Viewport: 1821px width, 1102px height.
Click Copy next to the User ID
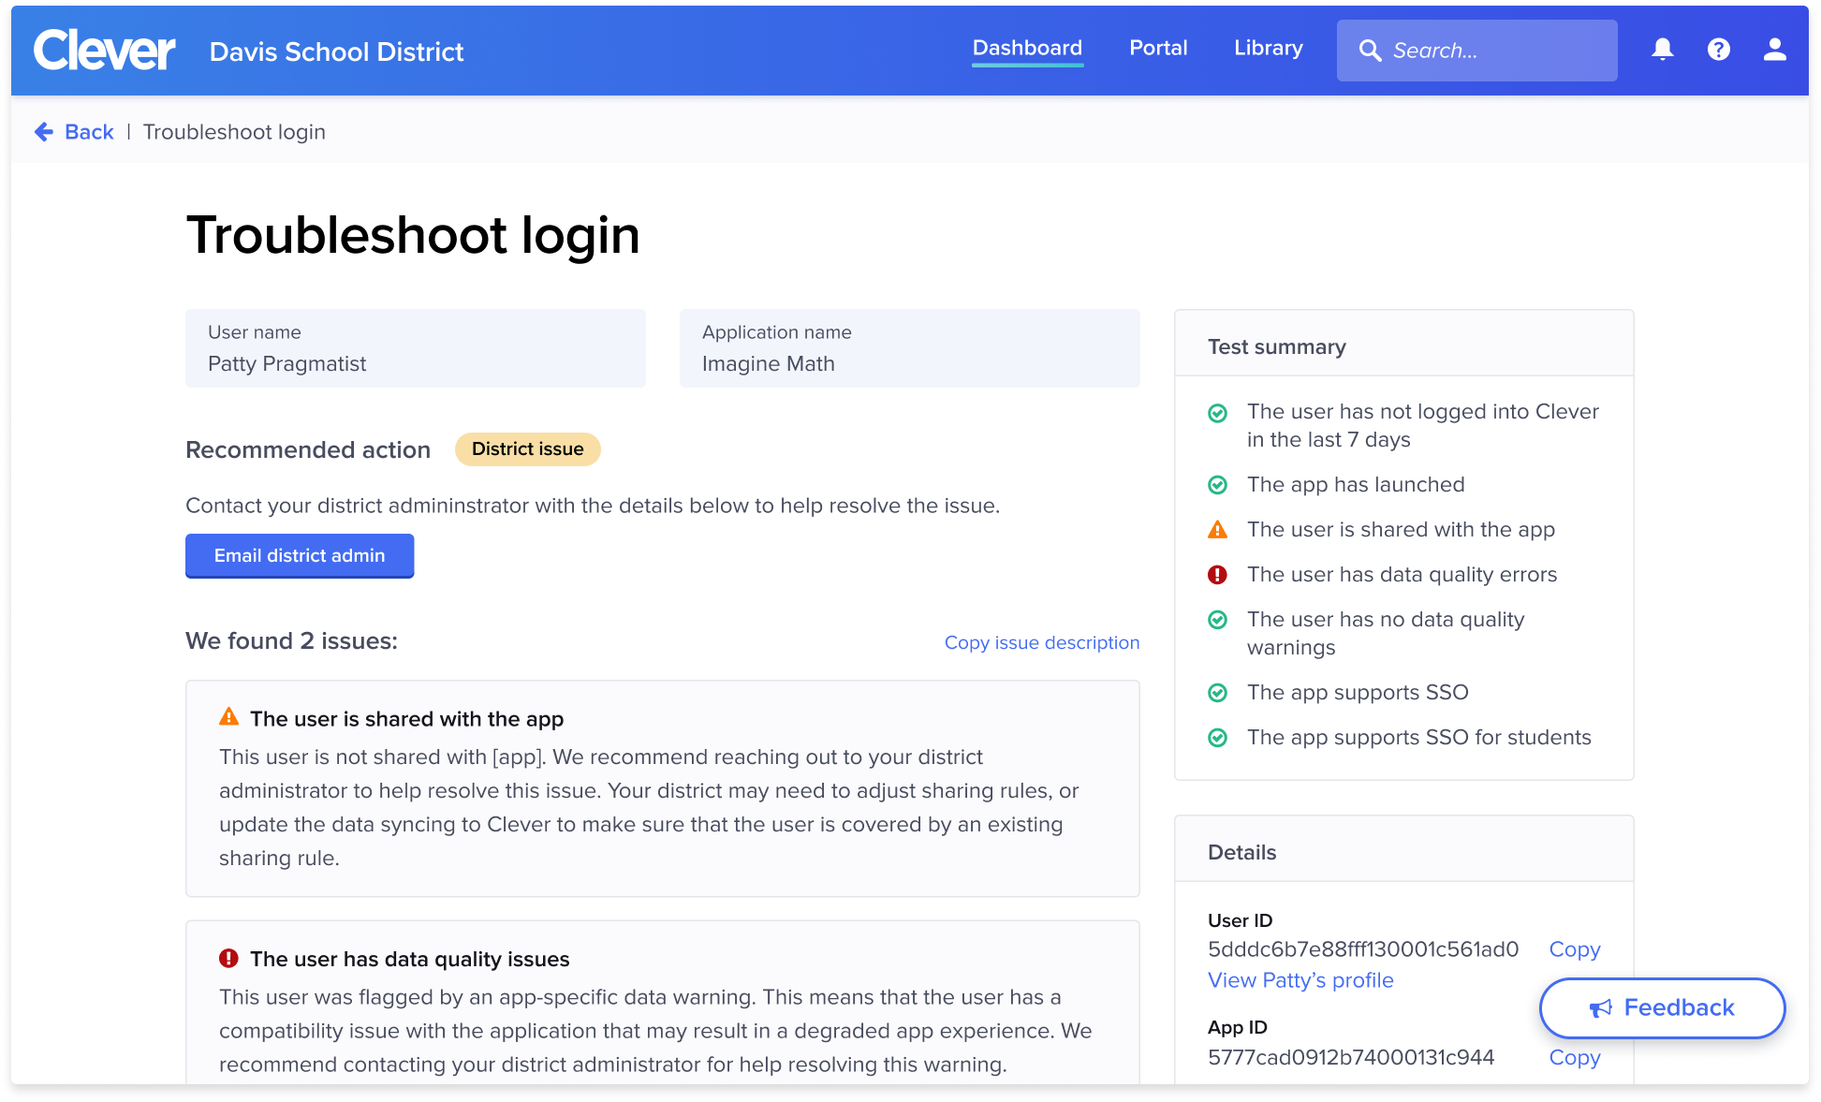[1574, 948]
